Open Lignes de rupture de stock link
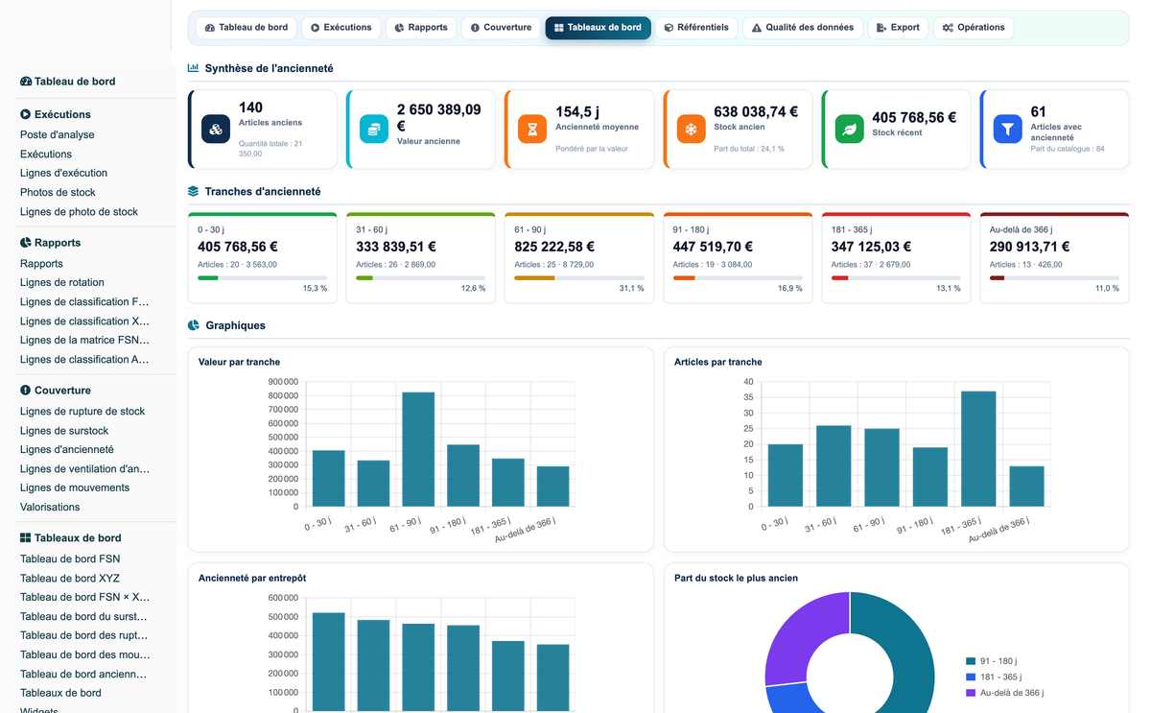Screen dimensions: 1151x713 coord(82,412)
